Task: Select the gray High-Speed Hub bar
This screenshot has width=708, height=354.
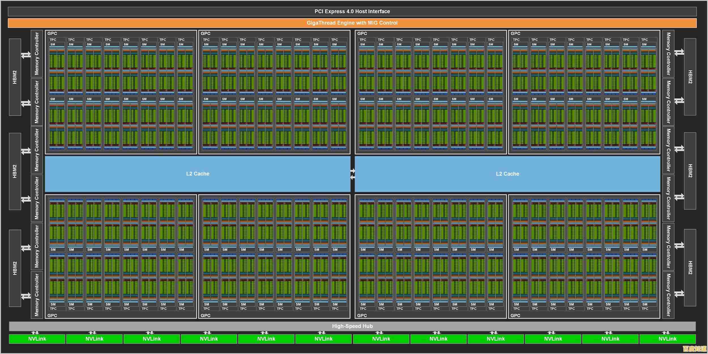Action: pyautogui.click(x=352, y=326)
